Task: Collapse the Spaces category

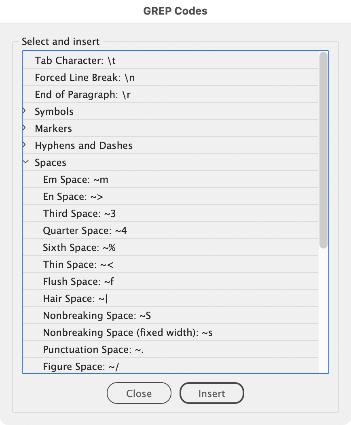Action: point(25,162)
